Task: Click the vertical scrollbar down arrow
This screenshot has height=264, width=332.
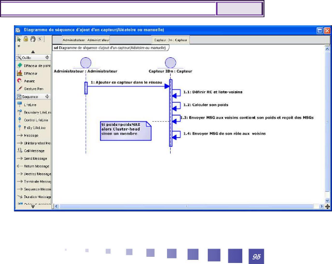Action: tap(327, 200)
